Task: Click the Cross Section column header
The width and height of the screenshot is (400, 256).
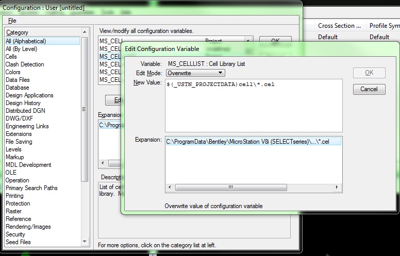Action: coord(339,26)
